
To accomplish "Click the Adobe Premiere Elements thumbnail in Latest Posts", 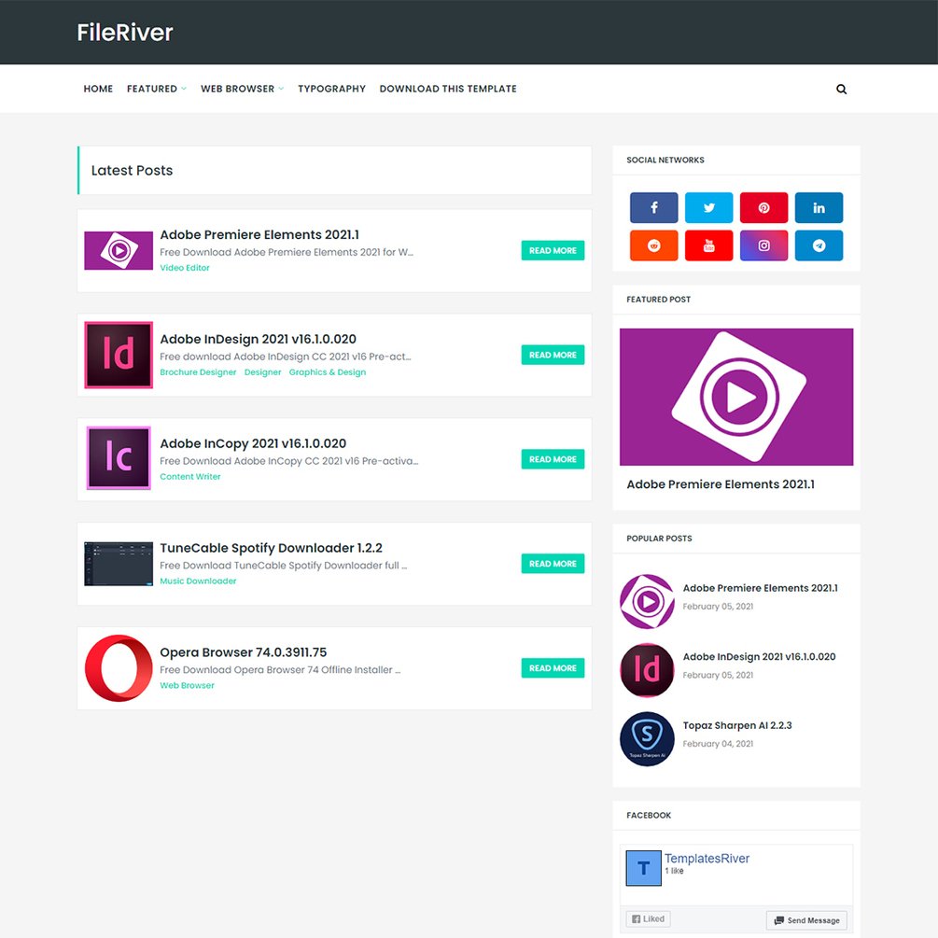I will [119, 251].
